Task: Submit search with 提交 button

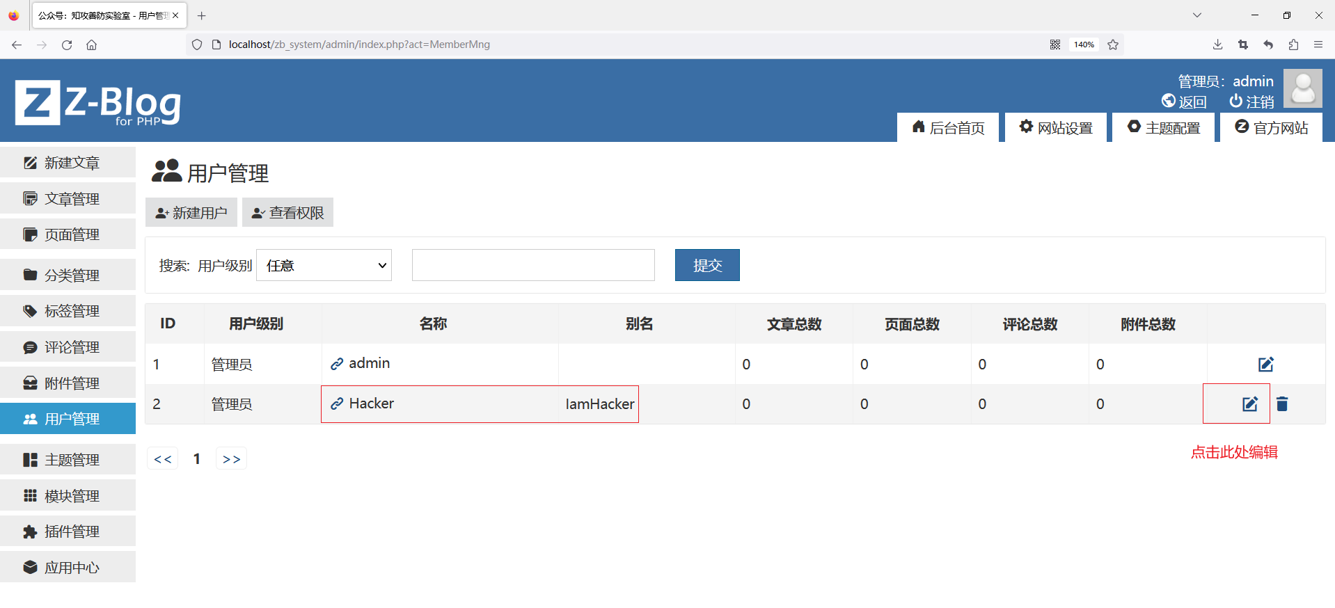Action: (707, 265)
